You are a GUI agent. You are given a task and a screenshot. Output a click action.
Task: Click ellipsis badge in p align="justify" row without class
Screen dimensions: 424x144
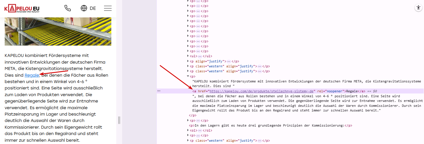click(229, 61)
